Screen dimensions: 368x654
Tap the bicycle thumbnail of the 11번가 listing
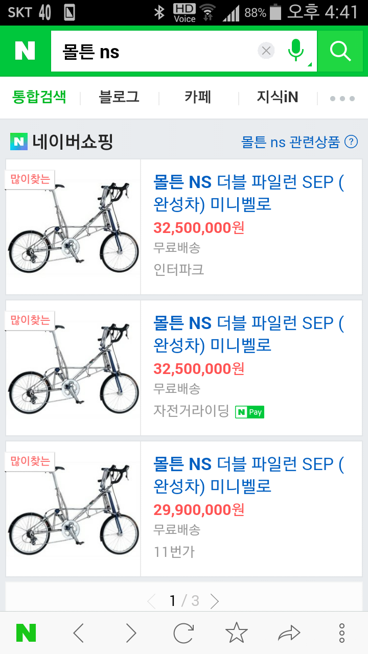[x=73, y=509]
